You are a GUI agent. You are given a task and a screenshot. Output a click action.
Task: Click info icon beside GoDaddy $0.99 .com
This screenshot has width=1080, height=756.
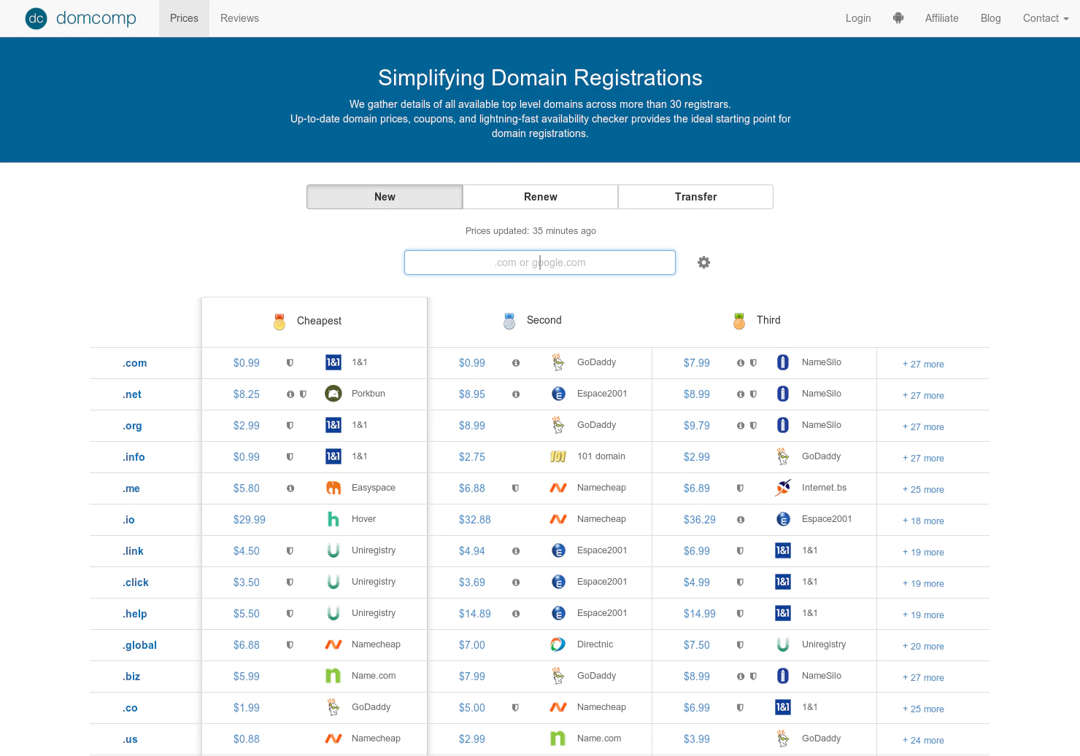516,362
